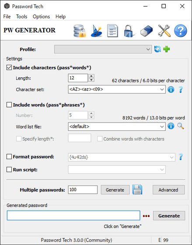Click in the Length field showing 12

(78, 78)
